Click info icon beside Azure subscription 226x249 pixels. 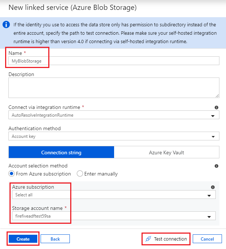213,187
